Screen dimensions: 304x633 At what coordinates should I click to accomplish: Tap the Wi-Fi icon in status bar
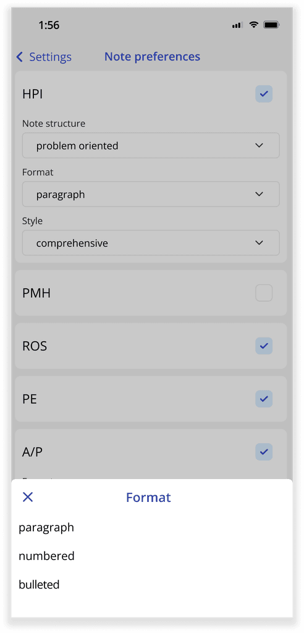[253, 25]
